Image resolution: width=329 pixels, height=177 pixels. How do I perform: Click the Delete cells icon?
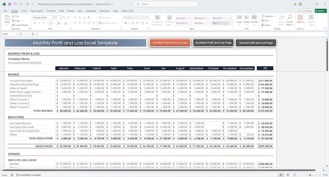coord(247,17)
